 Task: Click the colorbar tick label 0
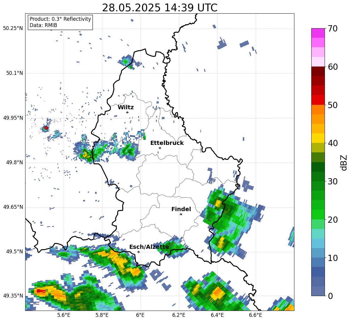[330, 296]
